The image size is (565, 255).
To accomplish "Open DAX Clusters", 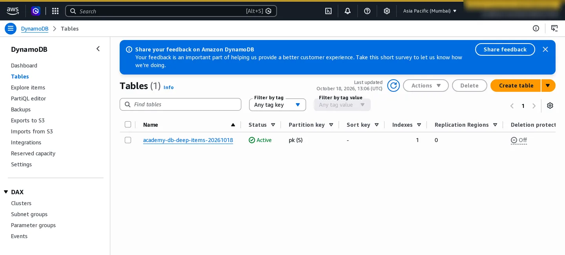I will (21, 203).
